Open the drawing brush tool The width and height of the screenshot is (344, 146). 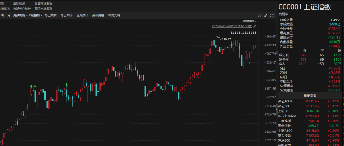tap(266, 15)
